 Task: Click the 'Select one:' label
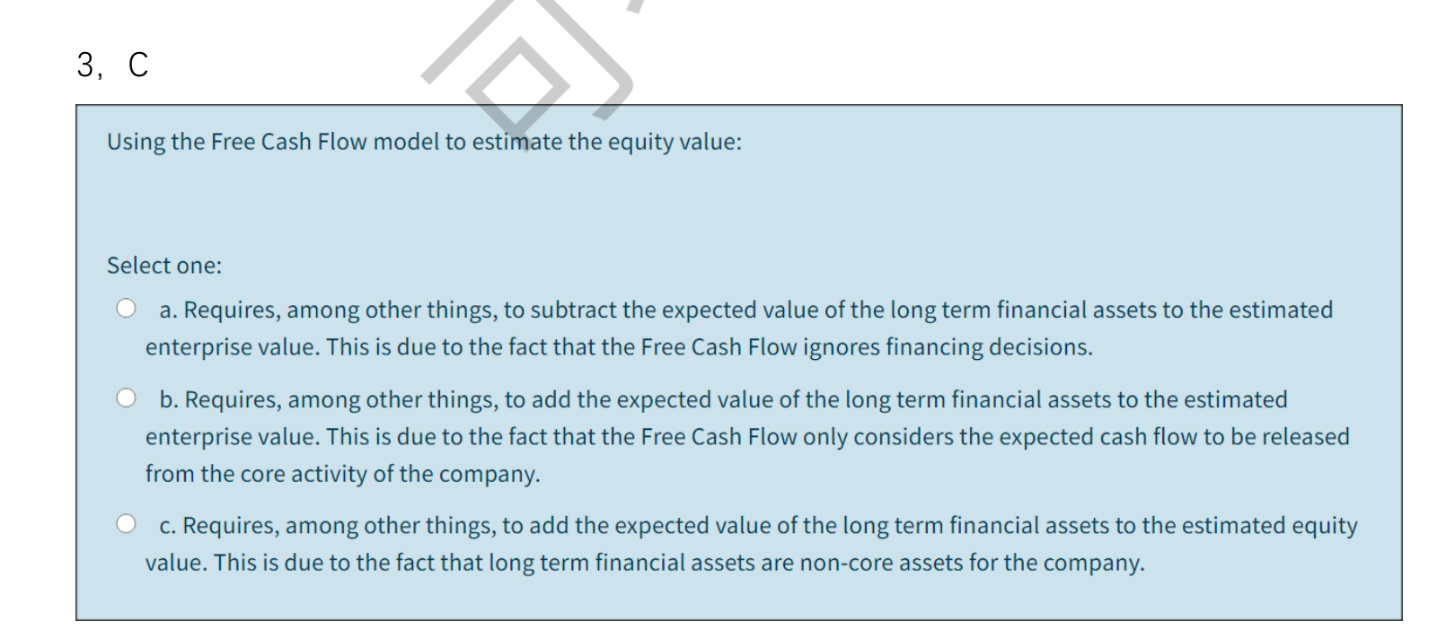pos(163,264)
